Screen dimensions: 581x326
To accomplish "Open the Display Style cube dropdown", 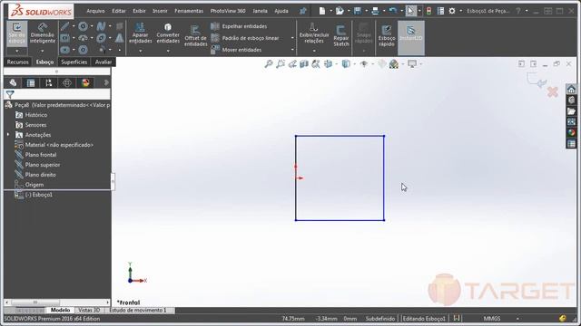I will 346,64.
